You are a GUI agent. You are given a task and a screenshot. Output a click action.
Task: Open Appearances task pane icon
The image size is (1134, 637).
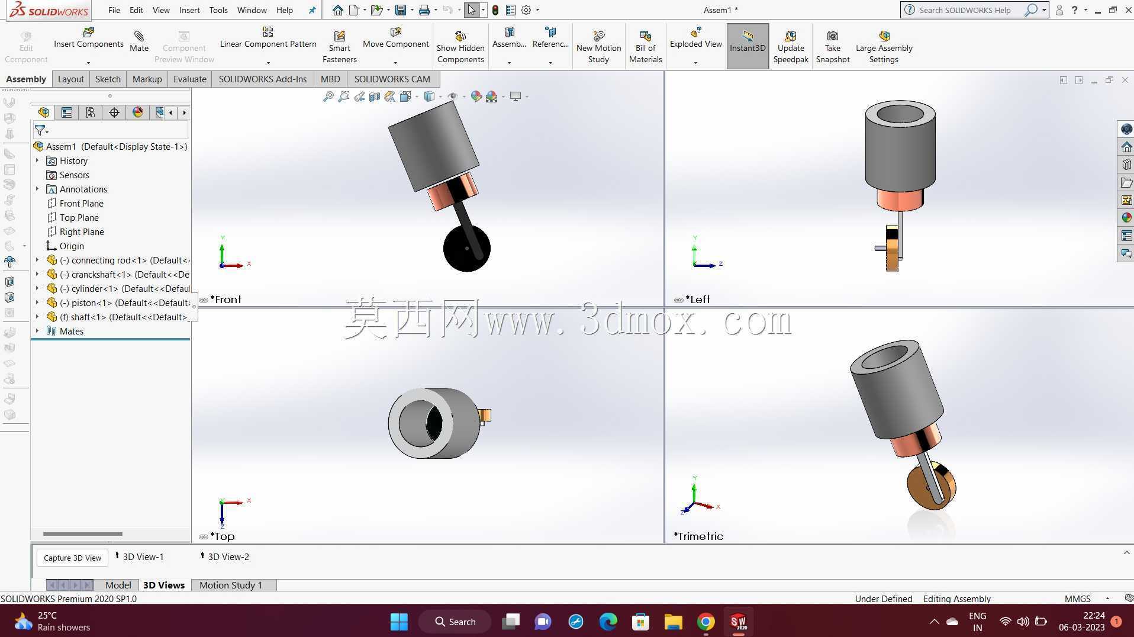click(1126, 218)
